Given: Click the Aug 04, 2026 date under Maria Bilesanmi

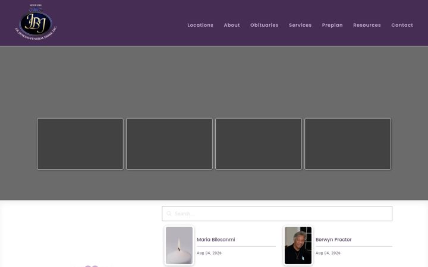Looking at the screenshot, I should click(209, 253).
